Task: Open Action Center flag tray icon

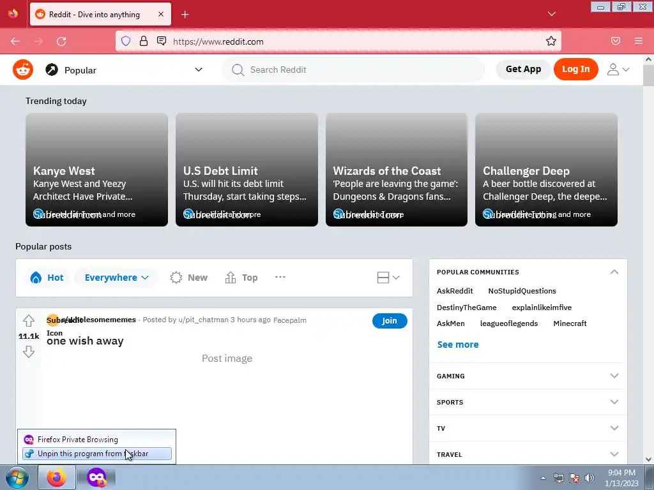Action: tap(574, 478)
